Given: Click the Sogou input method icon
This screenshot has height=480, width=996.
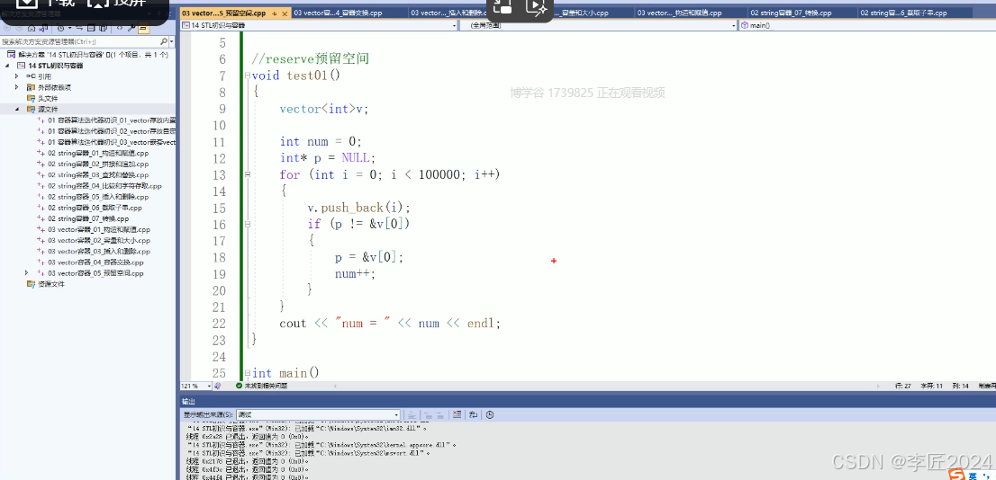Looking at the screenshot, I should point(955,475).
